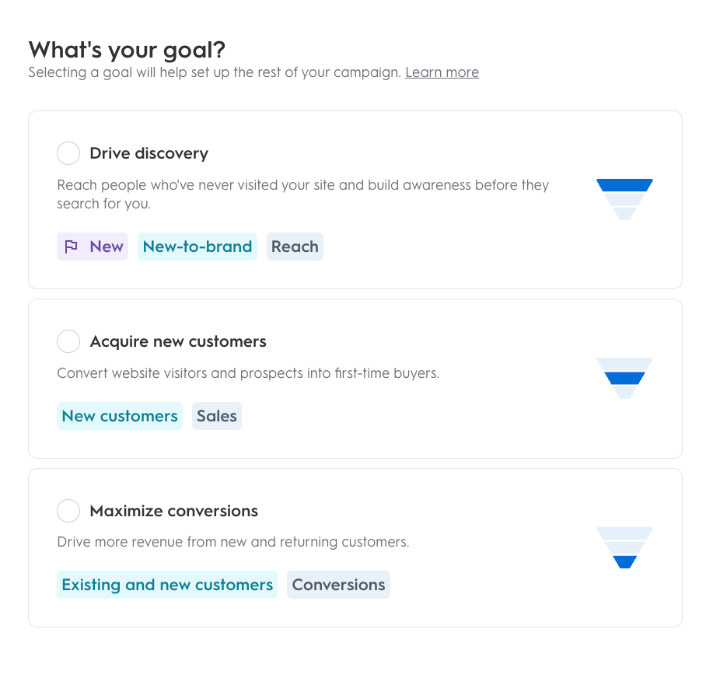The image size is (720, 692).
Task: Click the Existing and new customers tag
Action: tap(167, 585)
